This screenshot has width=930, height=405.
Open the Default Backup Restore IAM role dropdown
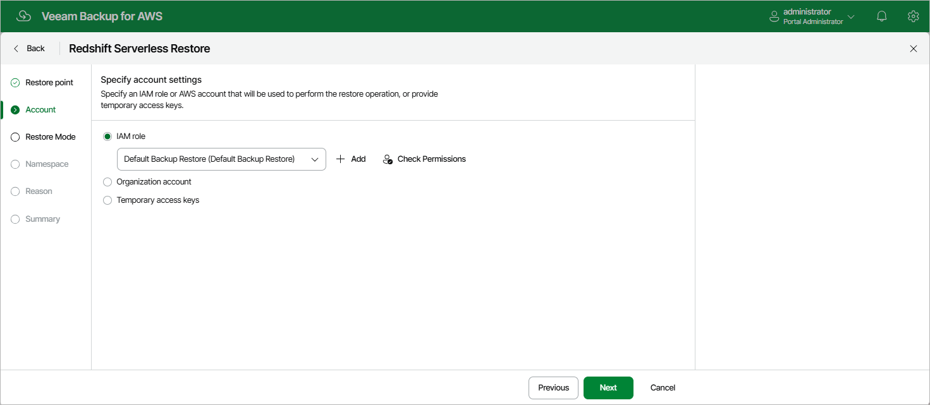click(x=221, y=159)
